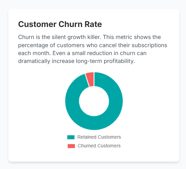Click the teal legend color swatch
Image resolution: width=186 pixels, height=169 pixels.
coord(71,137)
